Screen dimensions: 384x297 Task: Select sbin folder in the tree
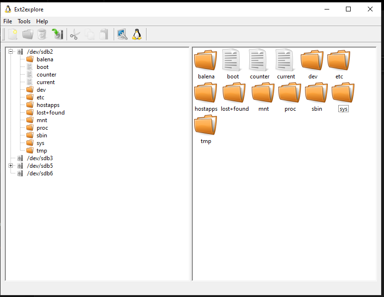tap(42, 135)
